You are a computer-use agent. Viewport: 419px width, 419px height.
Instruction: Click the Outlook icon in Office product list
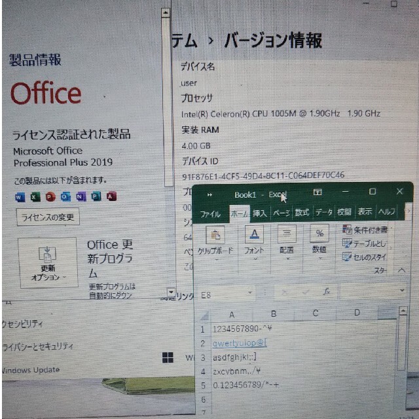pyautogui.click(x=65, y=197)
